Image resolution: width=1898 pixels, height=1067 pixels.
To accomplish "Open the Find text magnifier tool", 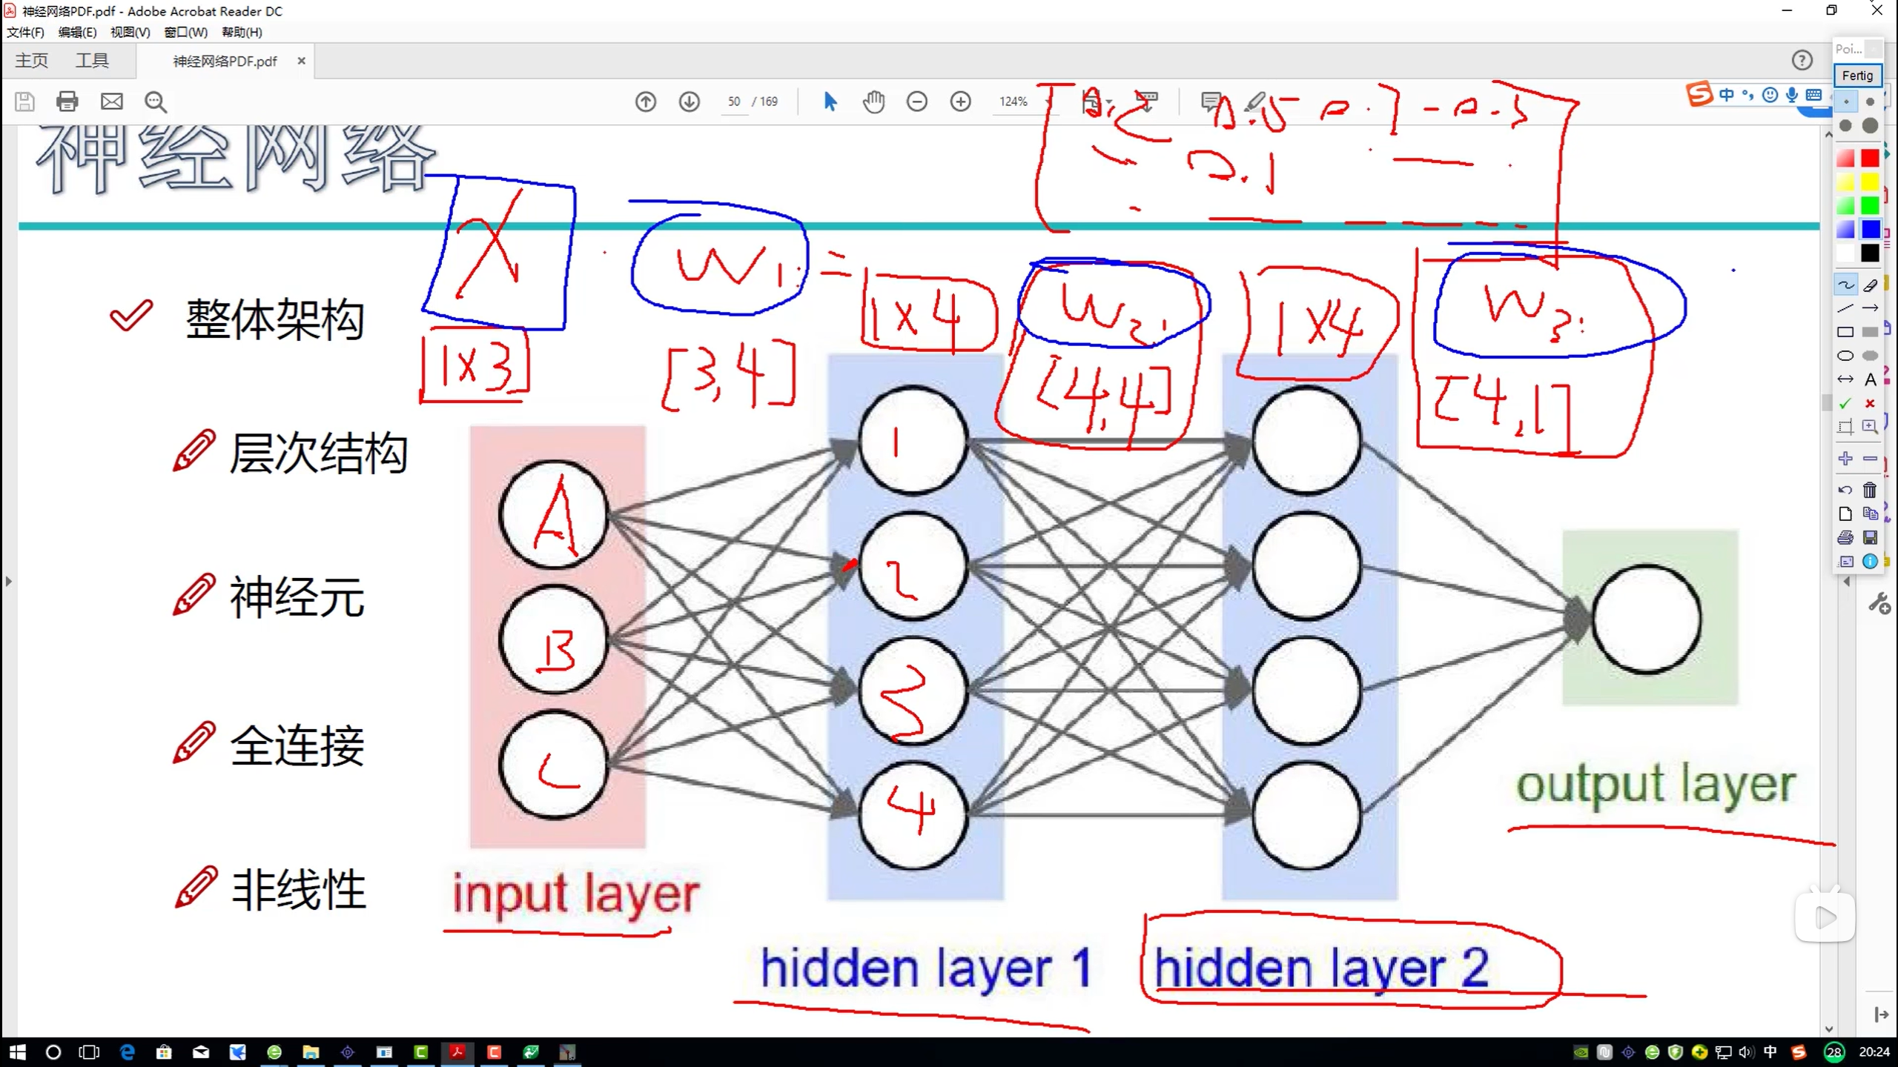I will click(156, 102).
